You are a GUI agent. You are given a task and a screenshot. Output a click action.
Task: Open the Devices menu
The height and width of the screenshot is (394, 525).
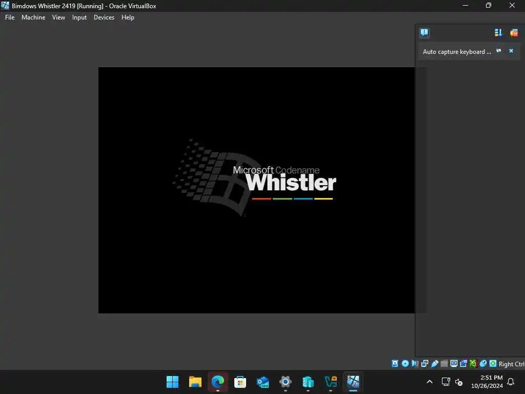tap(104, 17)
